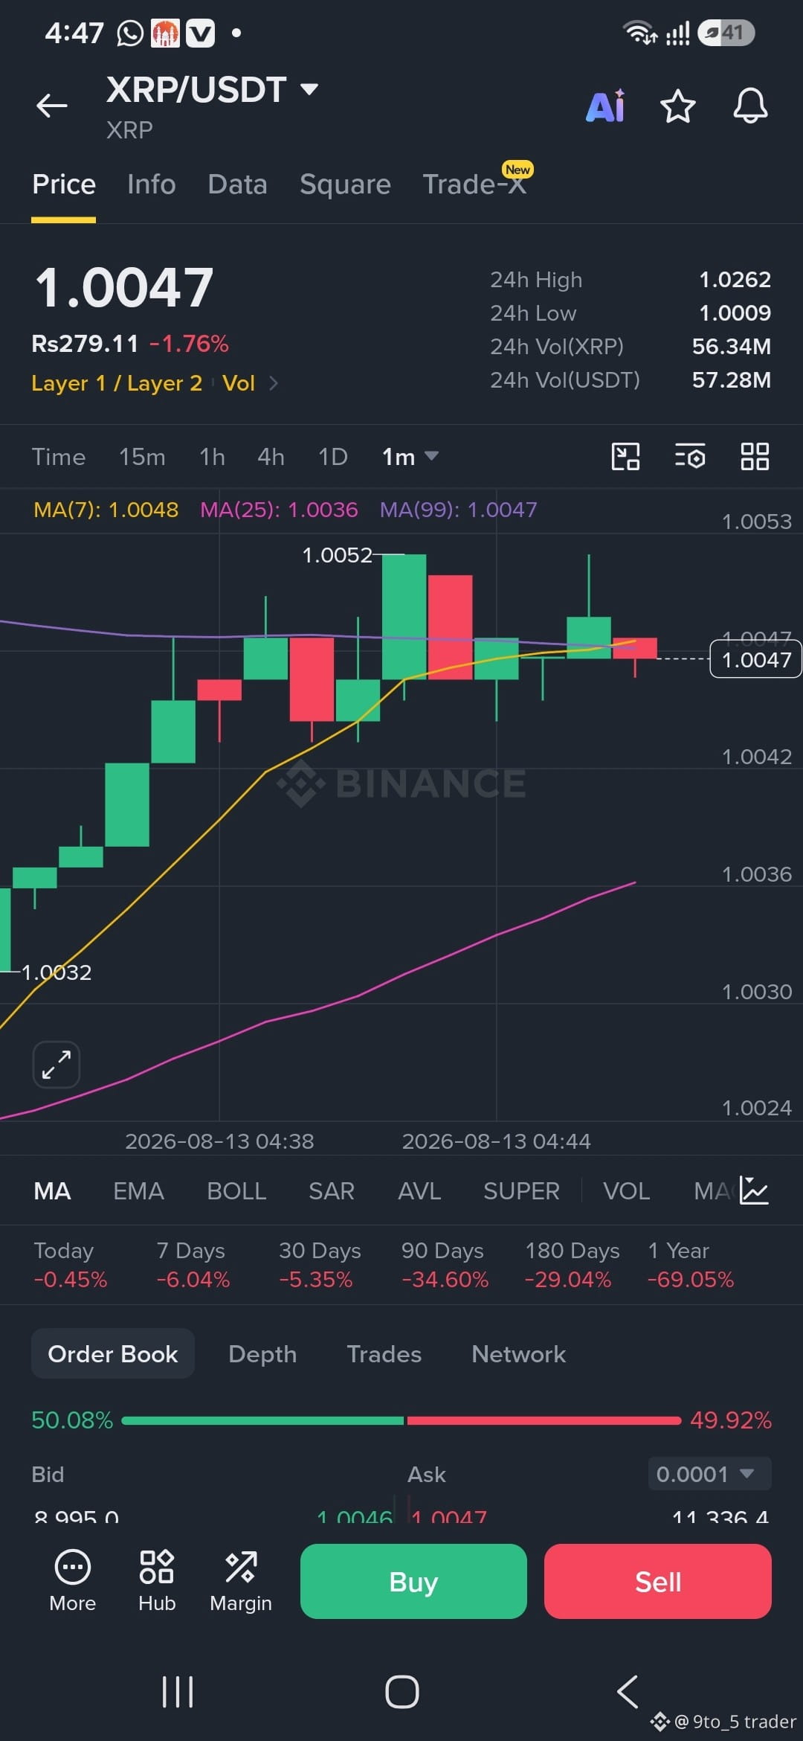803x1741 pixels.
Task: Open Margin trading icon
Action: [241, 1581]
